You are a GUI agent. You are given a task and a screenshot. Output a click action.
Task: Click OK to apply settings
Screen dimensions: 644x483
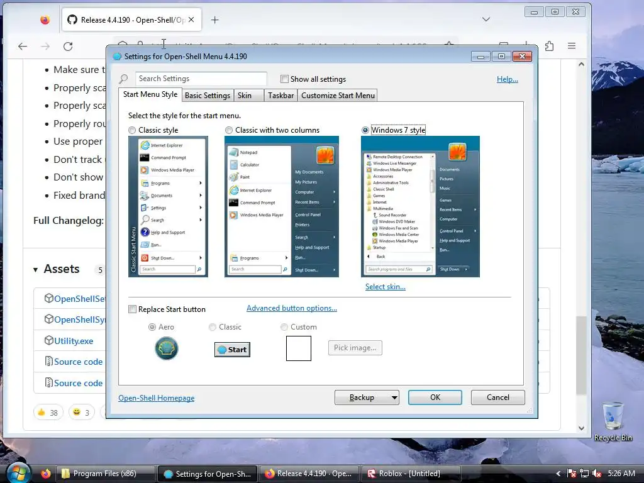click(435, 397)
